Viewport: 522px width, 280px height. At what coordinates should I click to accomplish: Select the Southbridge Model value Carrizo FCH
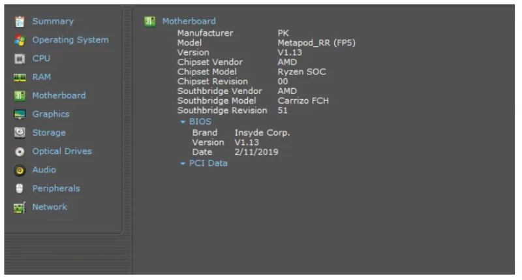pyautogui.click(x=303, y=101)
